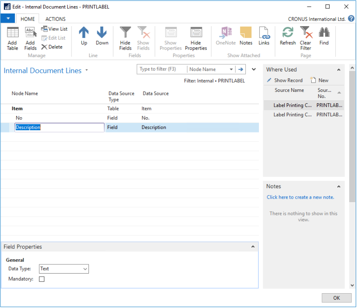The width and height of the screenshot is (357, 308).
Task: Select the No node row
Action: [130, 118]
